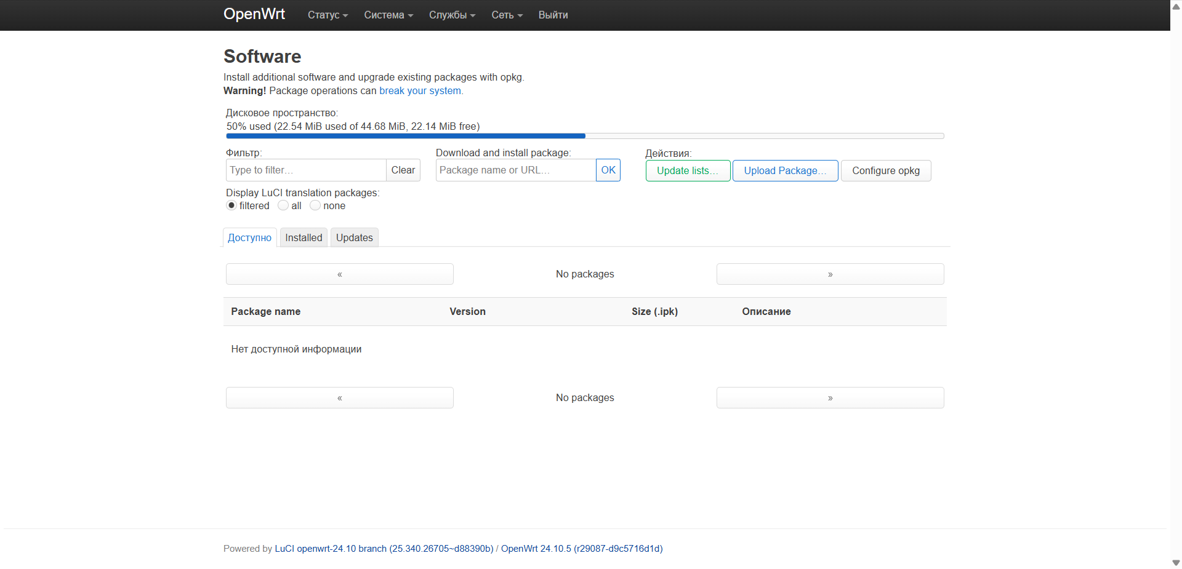This screenshot has height=569, width=1182.
Task: Click the disk space usage bar
Action: click(x=585, y=136)
